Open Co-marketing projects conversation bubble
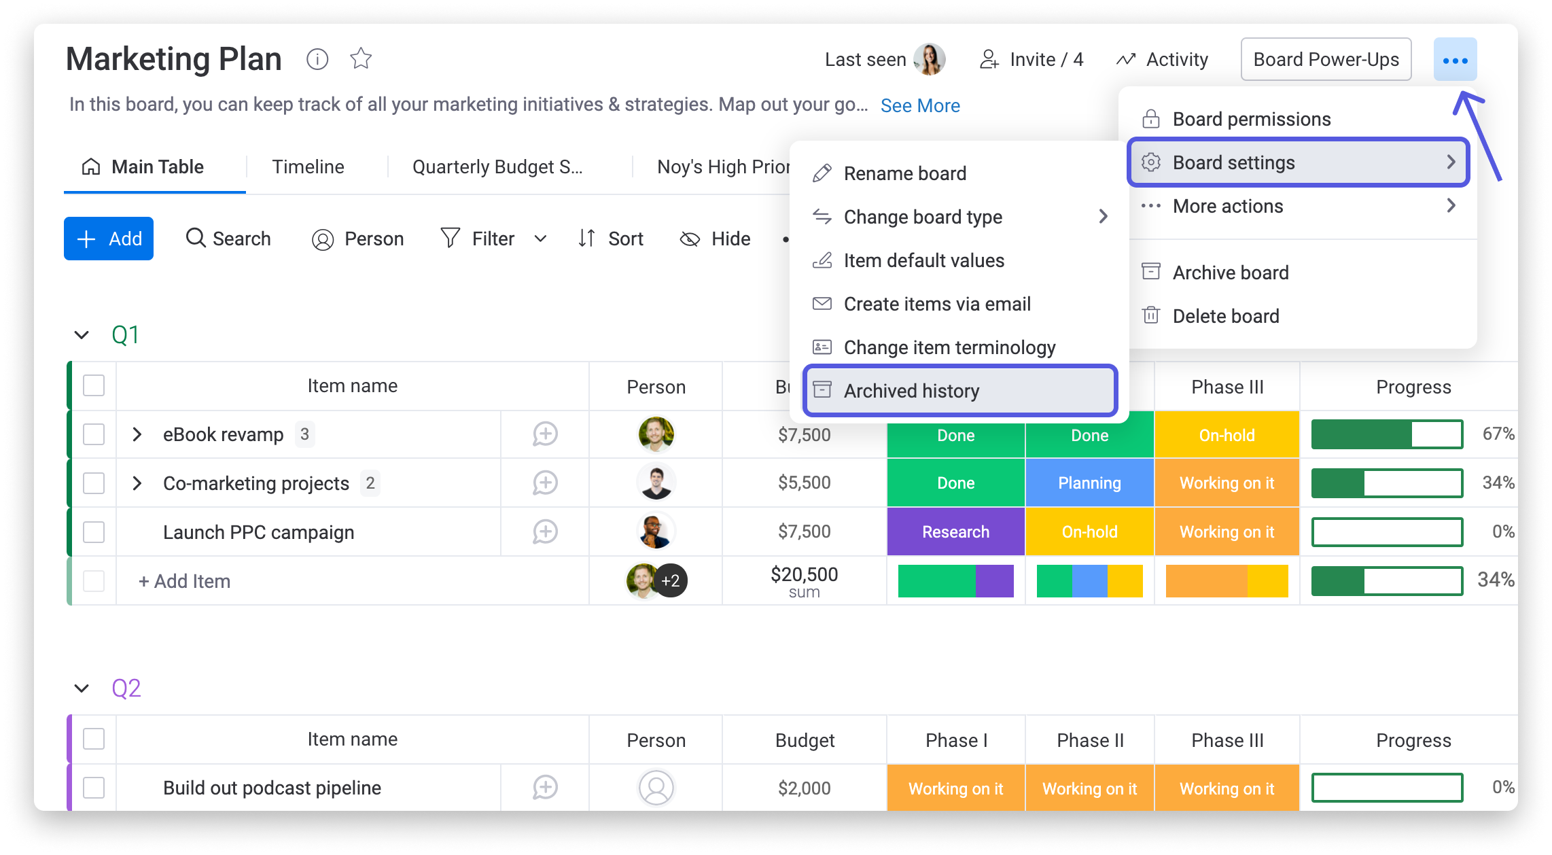The image size is (1552, 855). click(x=545, y=483)
